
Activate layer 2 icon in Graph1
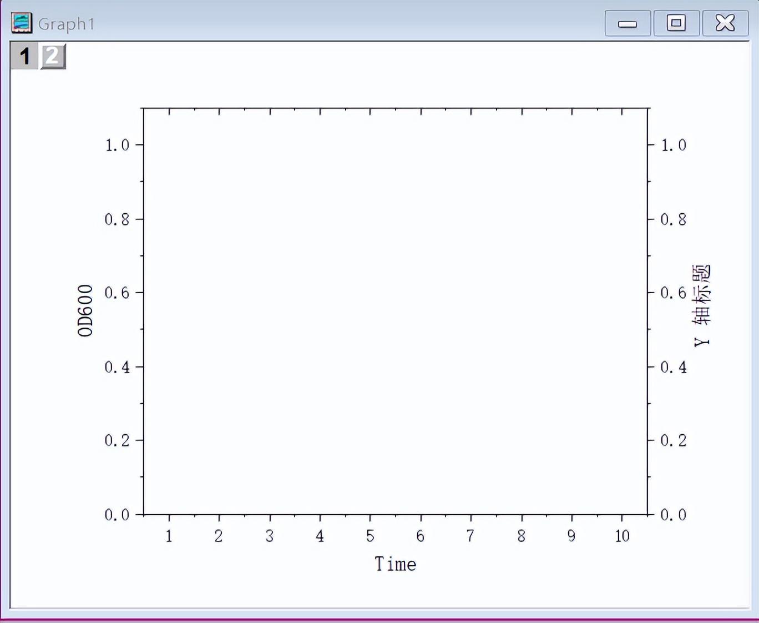pos(53,56)
